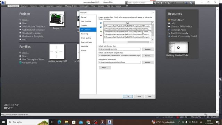Screen dimensions: 222x125
Task: Open Microsoft Edge from the taskbar
Action: click(x=59, y=122)
